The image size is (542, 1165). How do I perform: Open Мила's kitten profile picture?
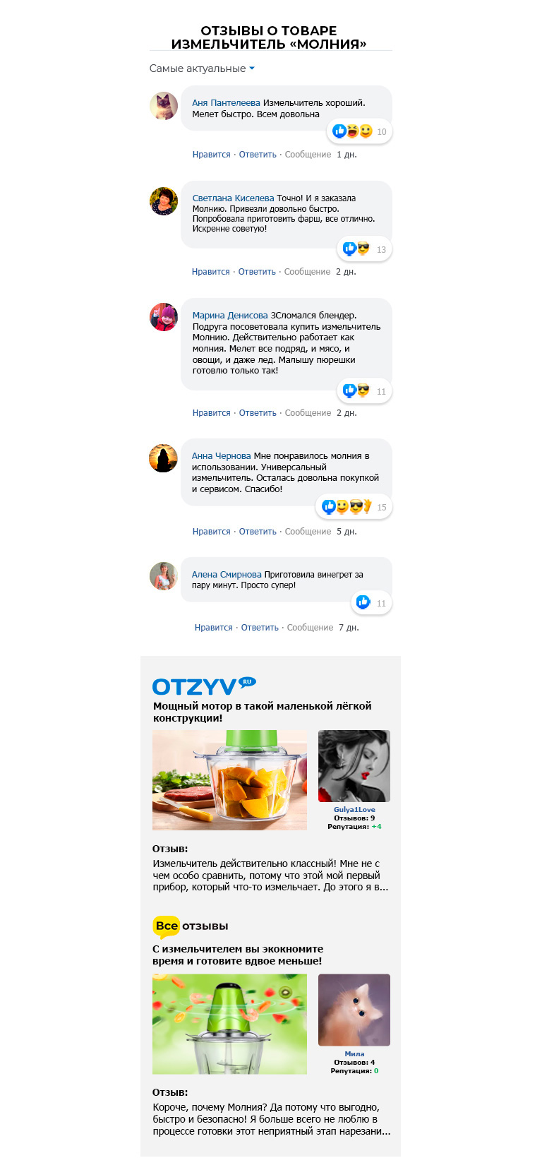click(354, 1010)
